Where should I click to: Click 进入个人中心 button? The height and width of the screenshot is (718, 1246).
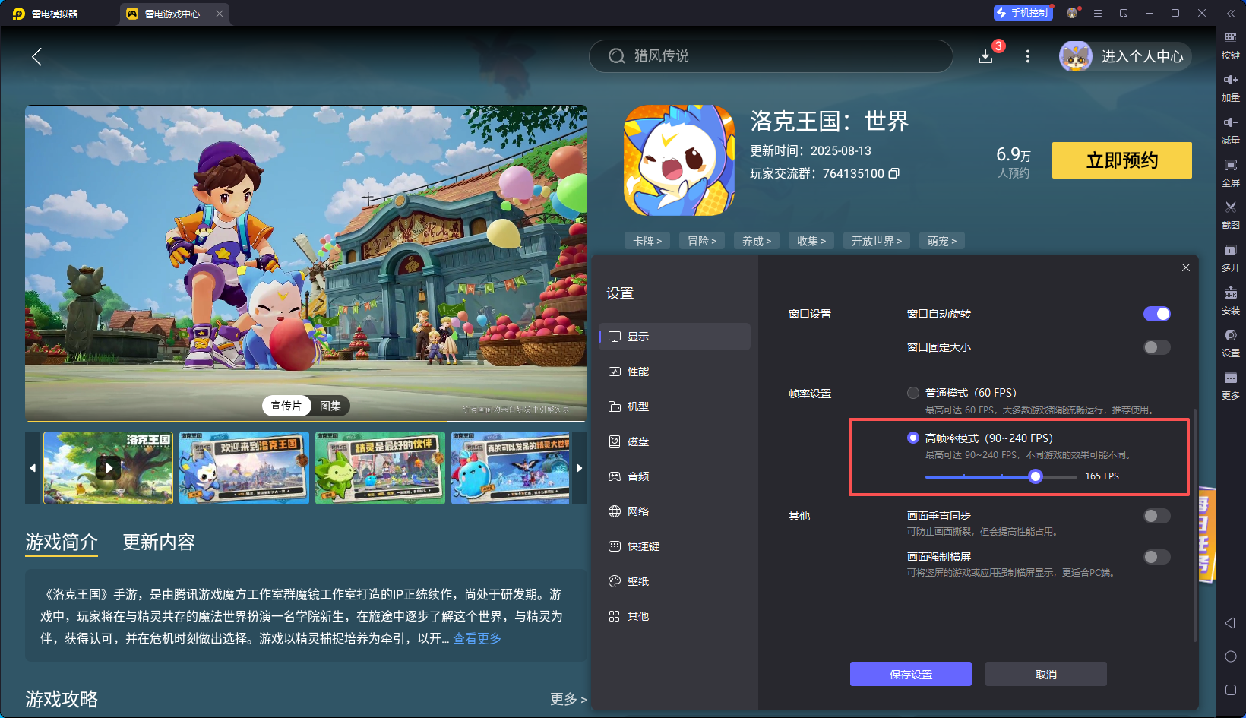pyautogui.click(x=1143, y=56)
